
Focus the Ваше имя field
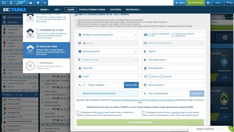tap(107, 68)
